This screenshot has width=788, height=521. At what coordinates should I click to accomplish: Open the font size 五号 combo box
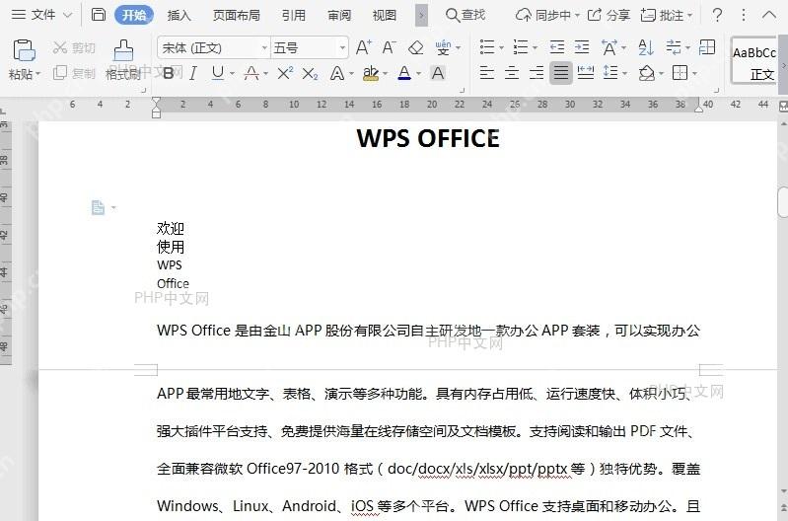coord(309,47)
